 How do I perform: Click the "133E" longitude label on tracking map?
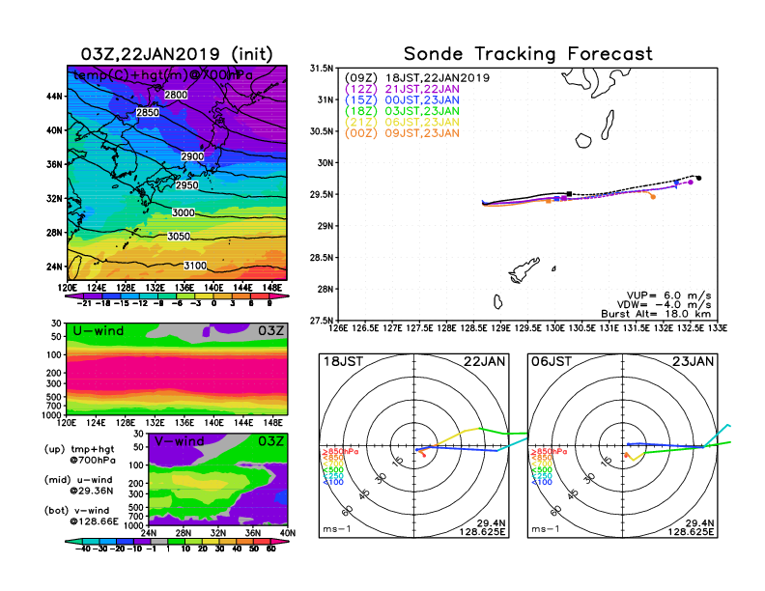[x=718, y=328]
